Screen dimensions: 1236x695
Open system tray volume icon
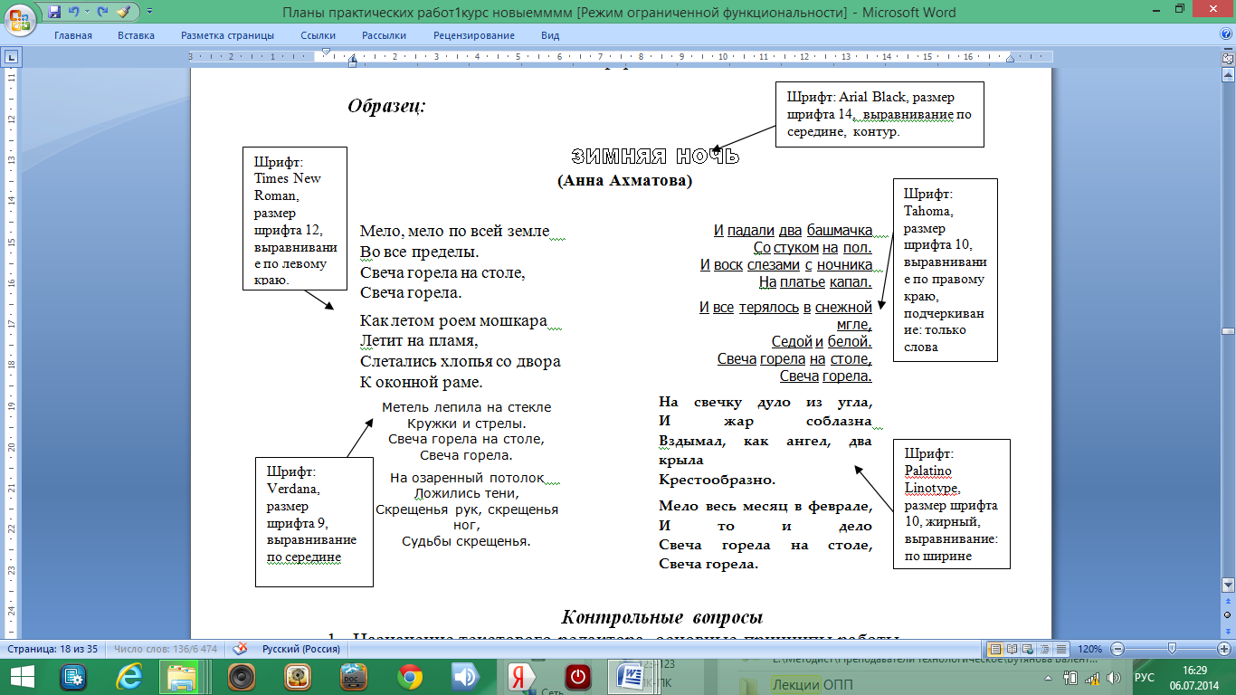[x=1115, y=677]
